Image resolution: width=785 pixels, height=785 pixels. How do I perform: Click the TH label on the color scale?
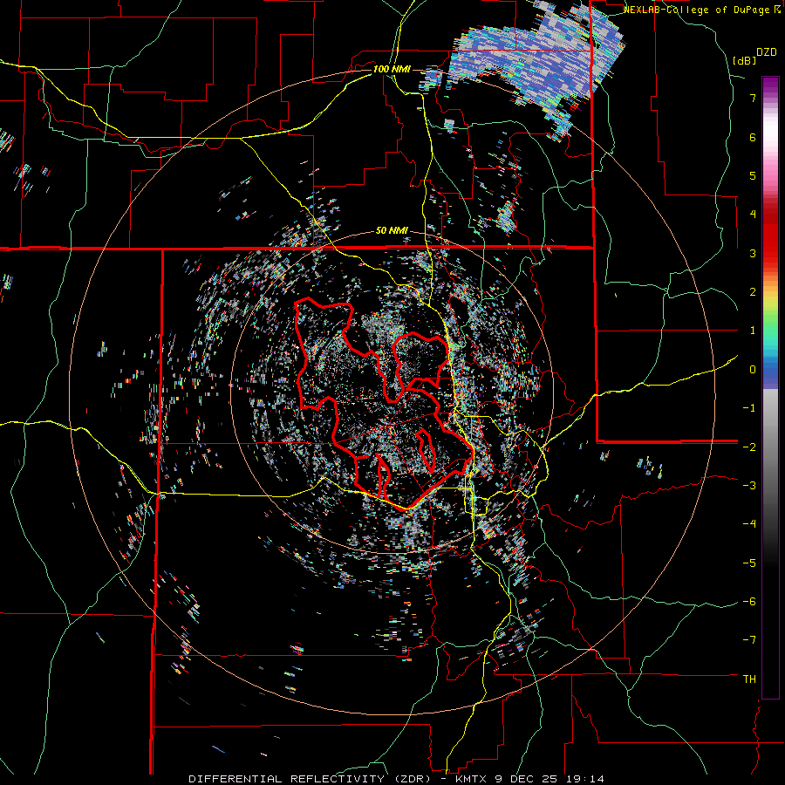[x=749, y=679]
